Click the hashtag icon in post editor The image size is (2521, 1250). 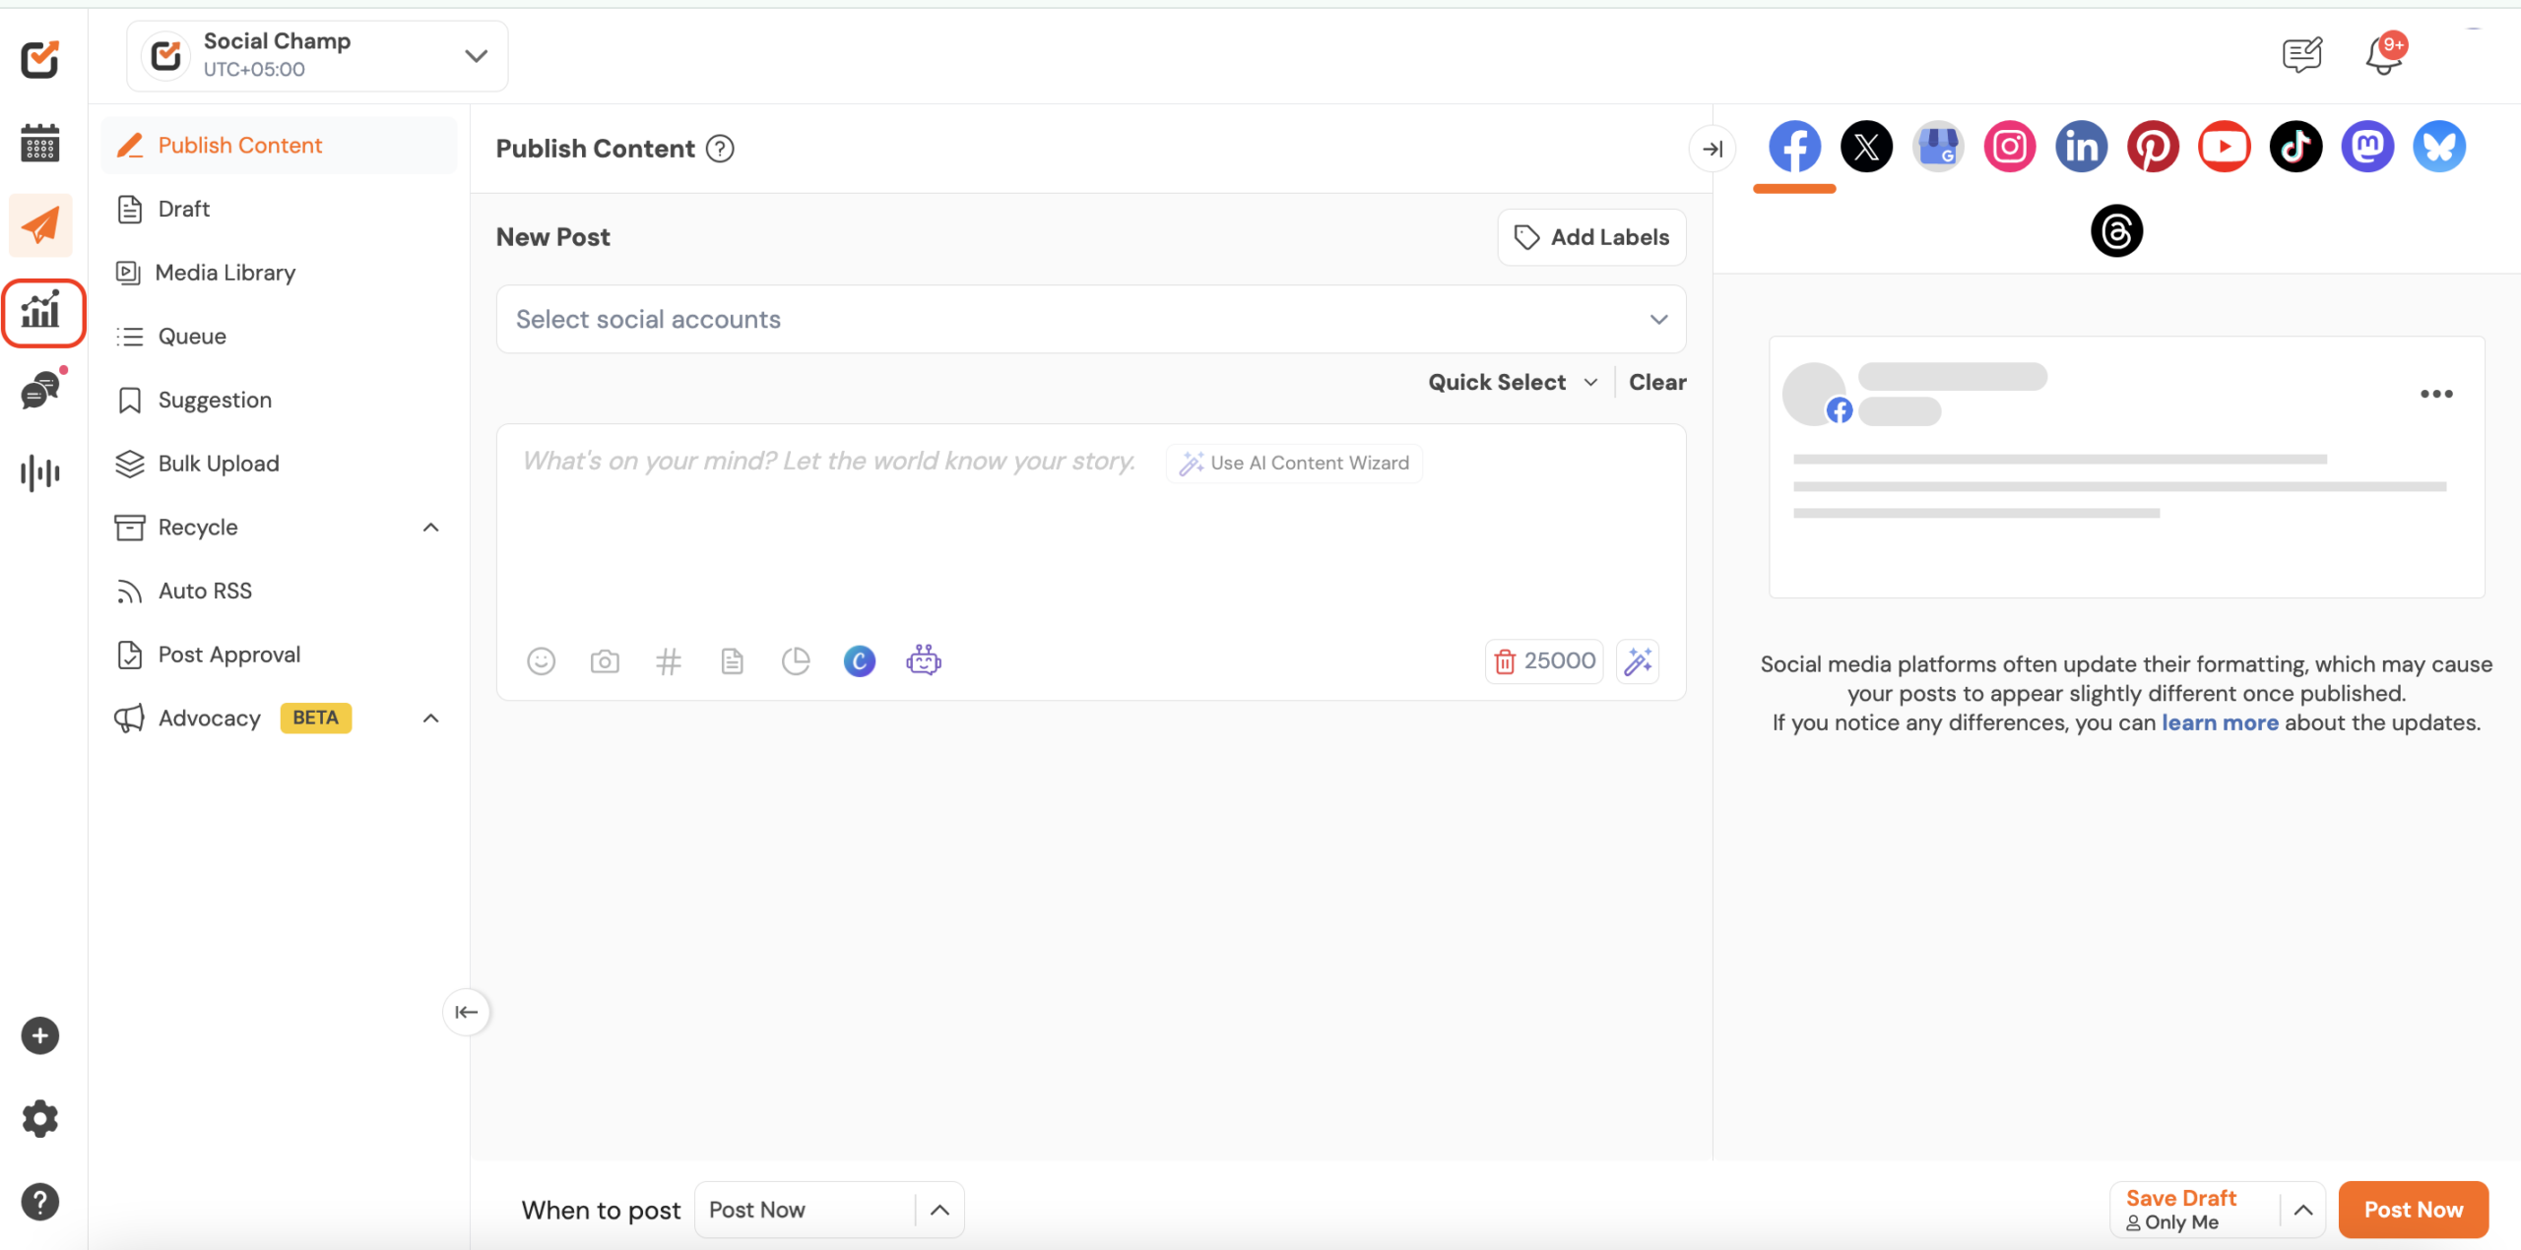668,661
